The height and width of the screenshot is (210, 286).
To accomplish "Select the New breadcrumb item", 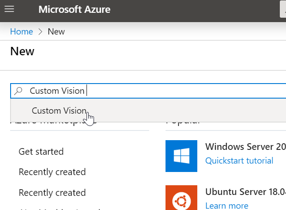I will [x=56, y=32].
